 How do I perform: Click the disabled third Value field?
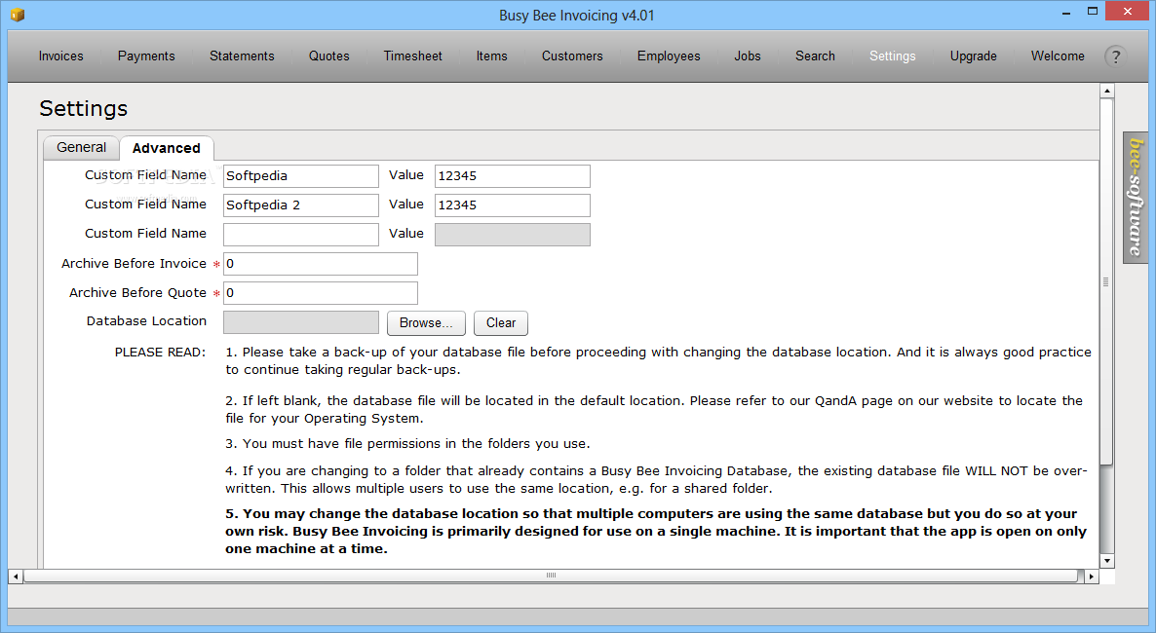coord(513,235)
